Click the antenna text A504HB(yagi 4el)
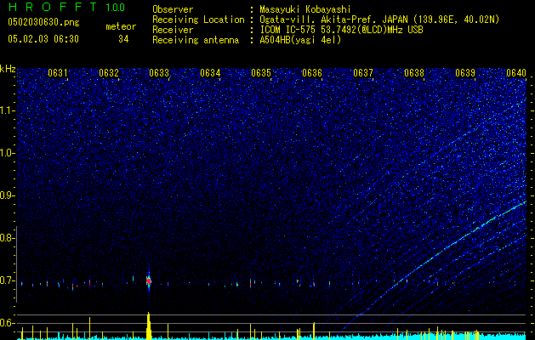535x340 pixels. [300, 40]
